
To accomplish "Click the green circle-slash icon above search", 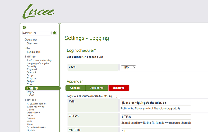I will coord(24,27).
